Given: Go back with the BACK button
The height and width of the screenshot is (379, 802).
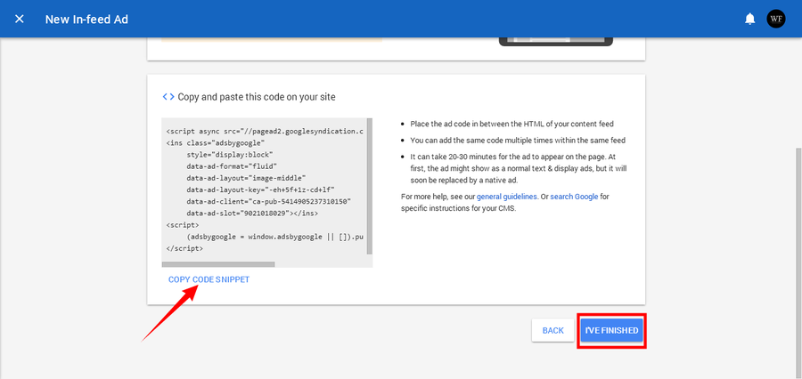Looking at the screenshot, I should tap(552, 330).
